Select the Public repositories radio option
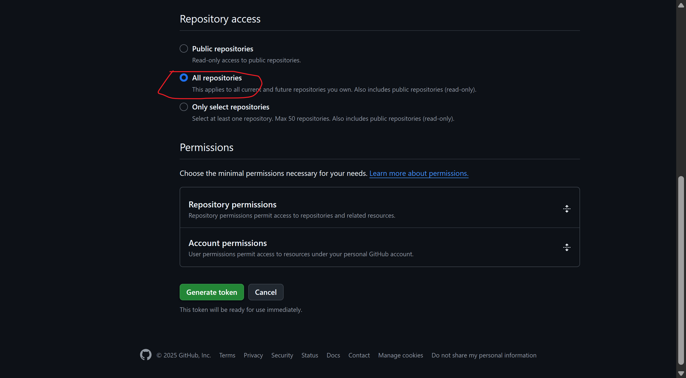This screenshot has height=378, width=686. coord(184,49)
